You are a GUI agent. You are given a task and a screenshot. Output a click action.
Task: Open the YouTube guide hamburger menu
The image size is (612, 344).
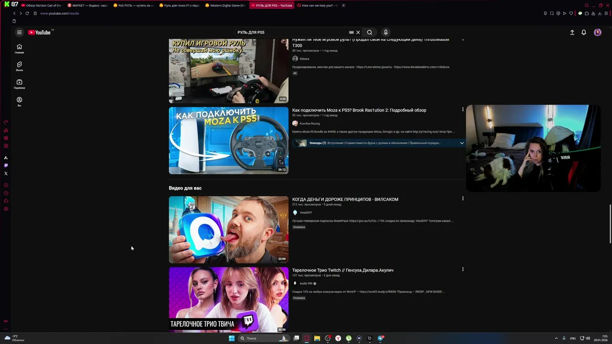pyautogui.click(x=19, y=32)
